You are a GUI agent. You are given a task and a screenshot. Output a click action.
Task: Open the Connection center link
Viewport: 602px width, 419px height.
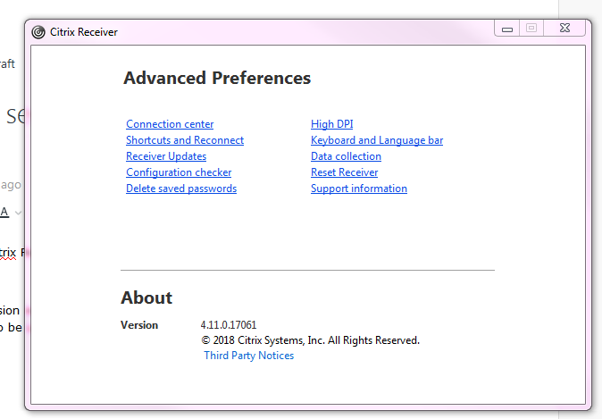170,124
